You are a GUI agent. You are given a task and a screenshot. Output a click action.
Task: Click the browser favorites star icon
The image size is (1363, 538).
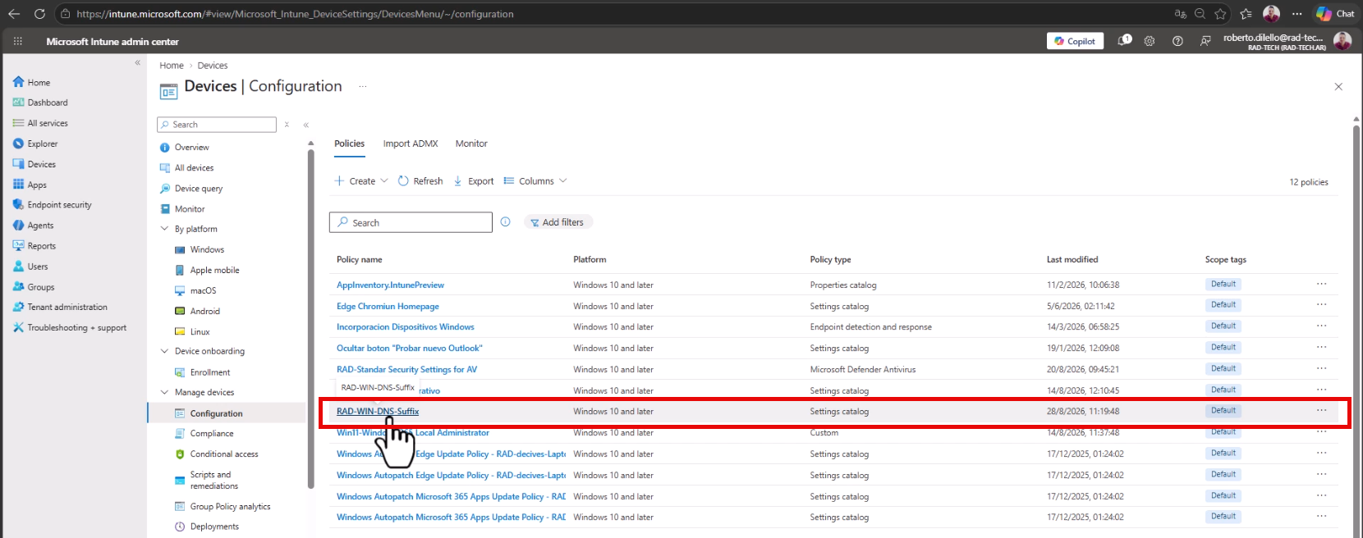(1221, 14)
